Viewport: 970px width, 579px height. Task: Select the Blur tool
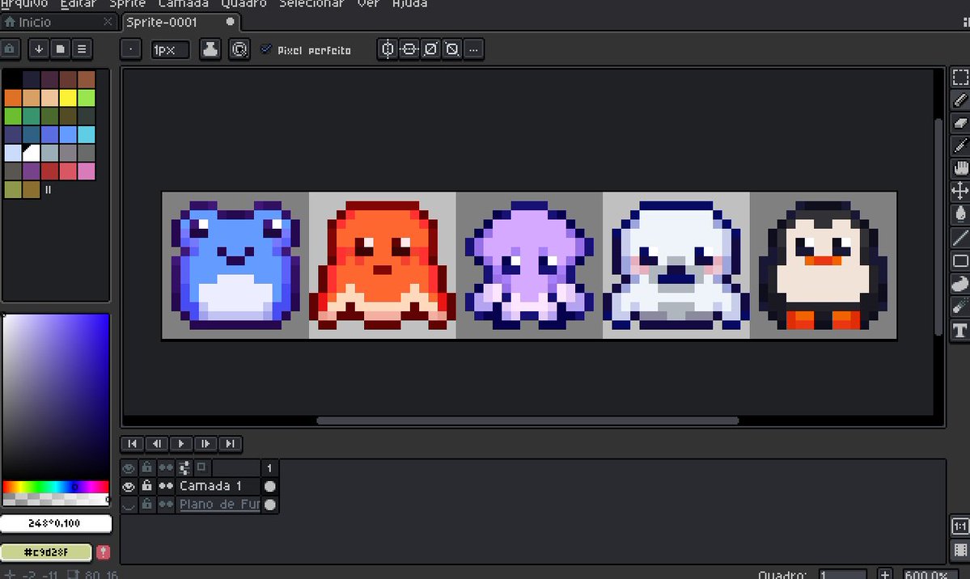tap(959, 306)
